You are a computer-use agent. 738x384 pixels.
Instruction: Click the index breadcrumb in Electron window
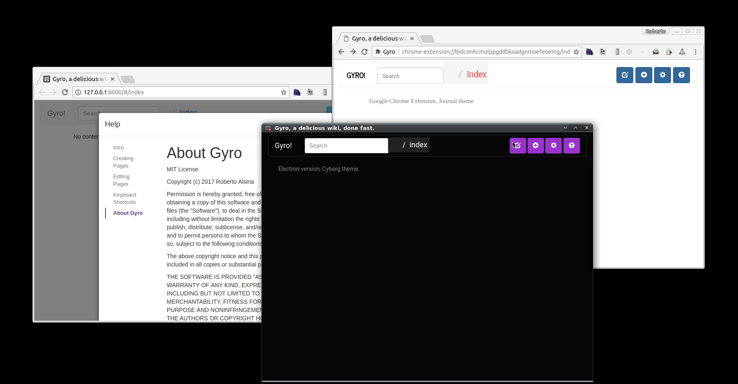pos(418,145)
